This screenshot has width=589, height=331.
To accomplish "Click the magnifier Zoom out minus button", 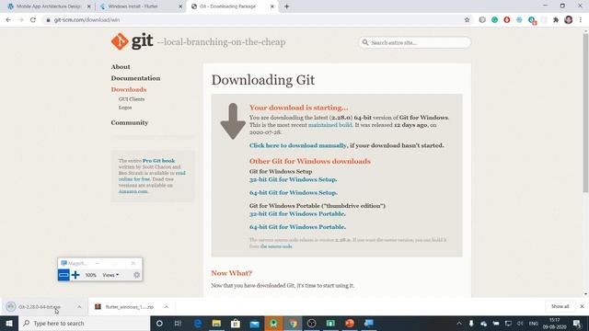I will click(x=64, y=275).
